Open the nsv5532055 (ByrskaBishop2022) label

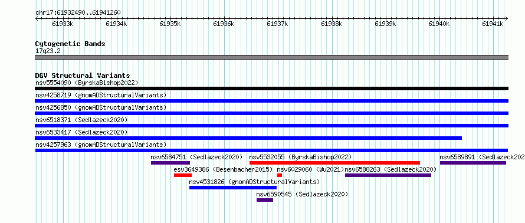coord(300,157)
